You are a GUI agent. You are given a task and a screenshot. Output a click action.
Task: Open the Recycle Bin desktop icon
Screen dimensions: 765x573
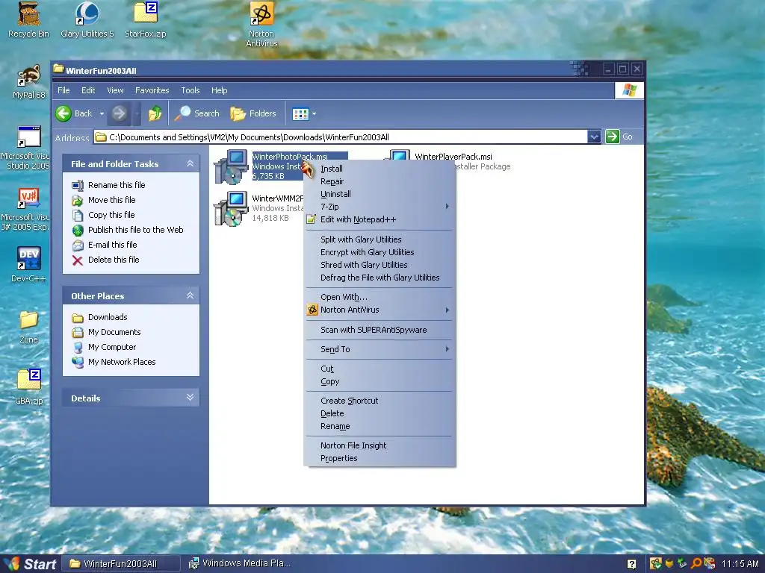pyautogui.click(x=29, y=20)
